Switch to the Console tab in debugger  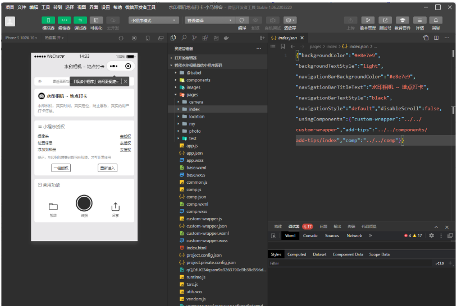click(310, 236)
